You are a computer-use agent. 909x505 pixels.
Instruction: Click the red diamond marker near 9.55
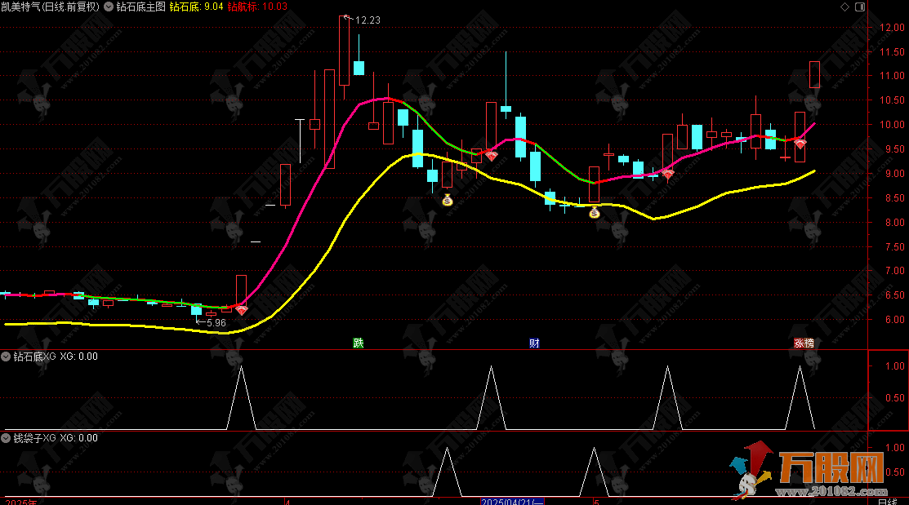[x=800, y=144]
